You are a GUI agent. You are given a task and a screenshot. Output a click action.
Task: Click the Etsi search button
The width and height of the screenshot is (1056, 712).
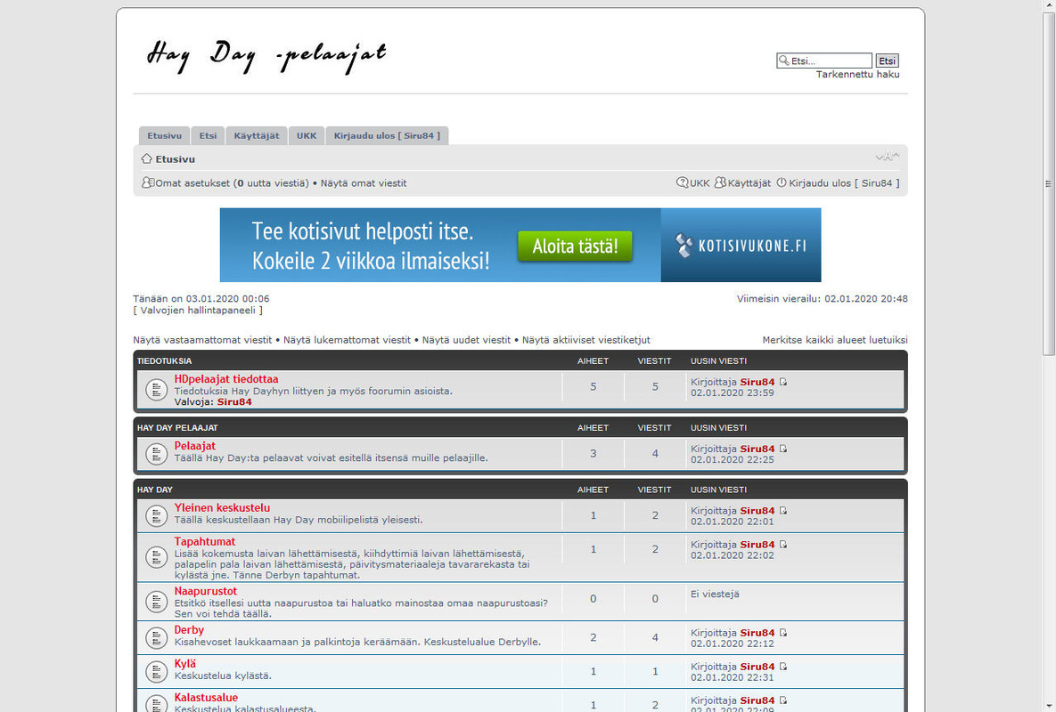pyautogui.click(x=887, y=61)
